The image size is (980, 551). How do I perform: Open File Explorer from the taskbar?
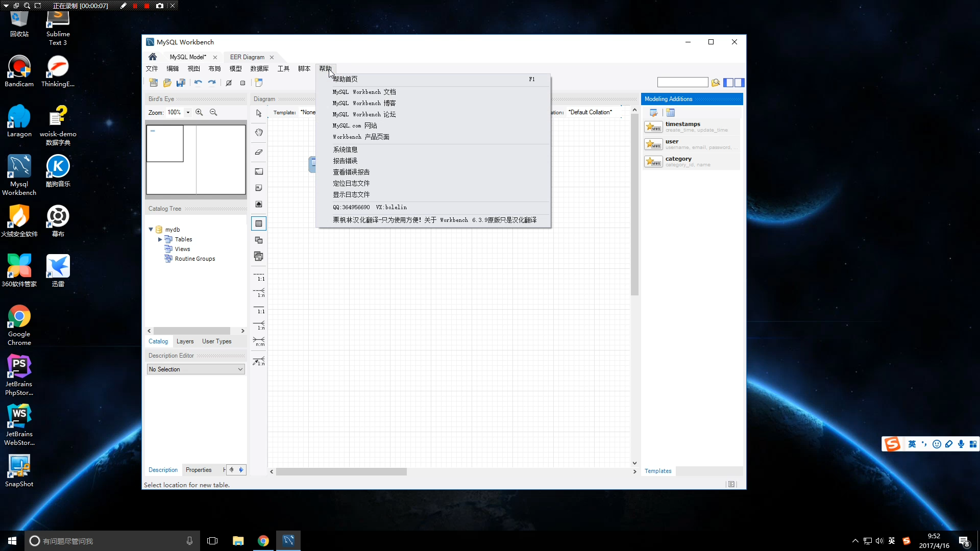[238, 541]
